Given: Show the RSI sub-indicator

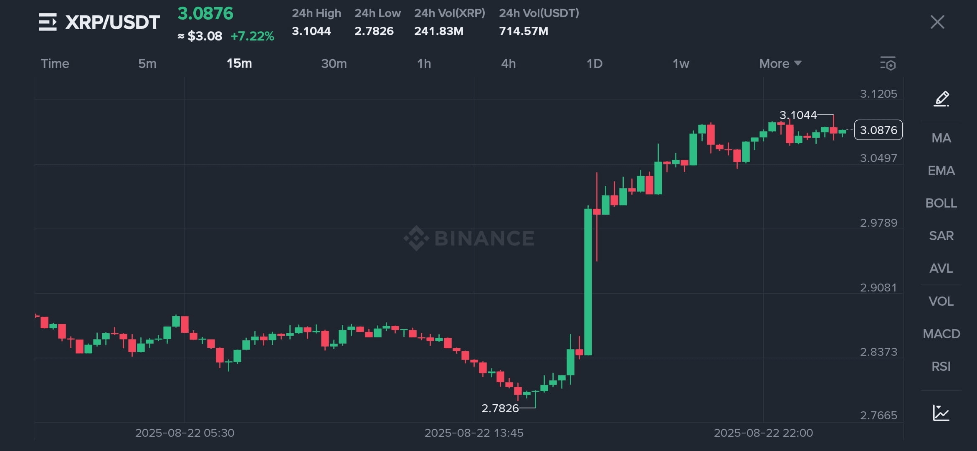Looking at the screenshot, I should coord(941,366).
